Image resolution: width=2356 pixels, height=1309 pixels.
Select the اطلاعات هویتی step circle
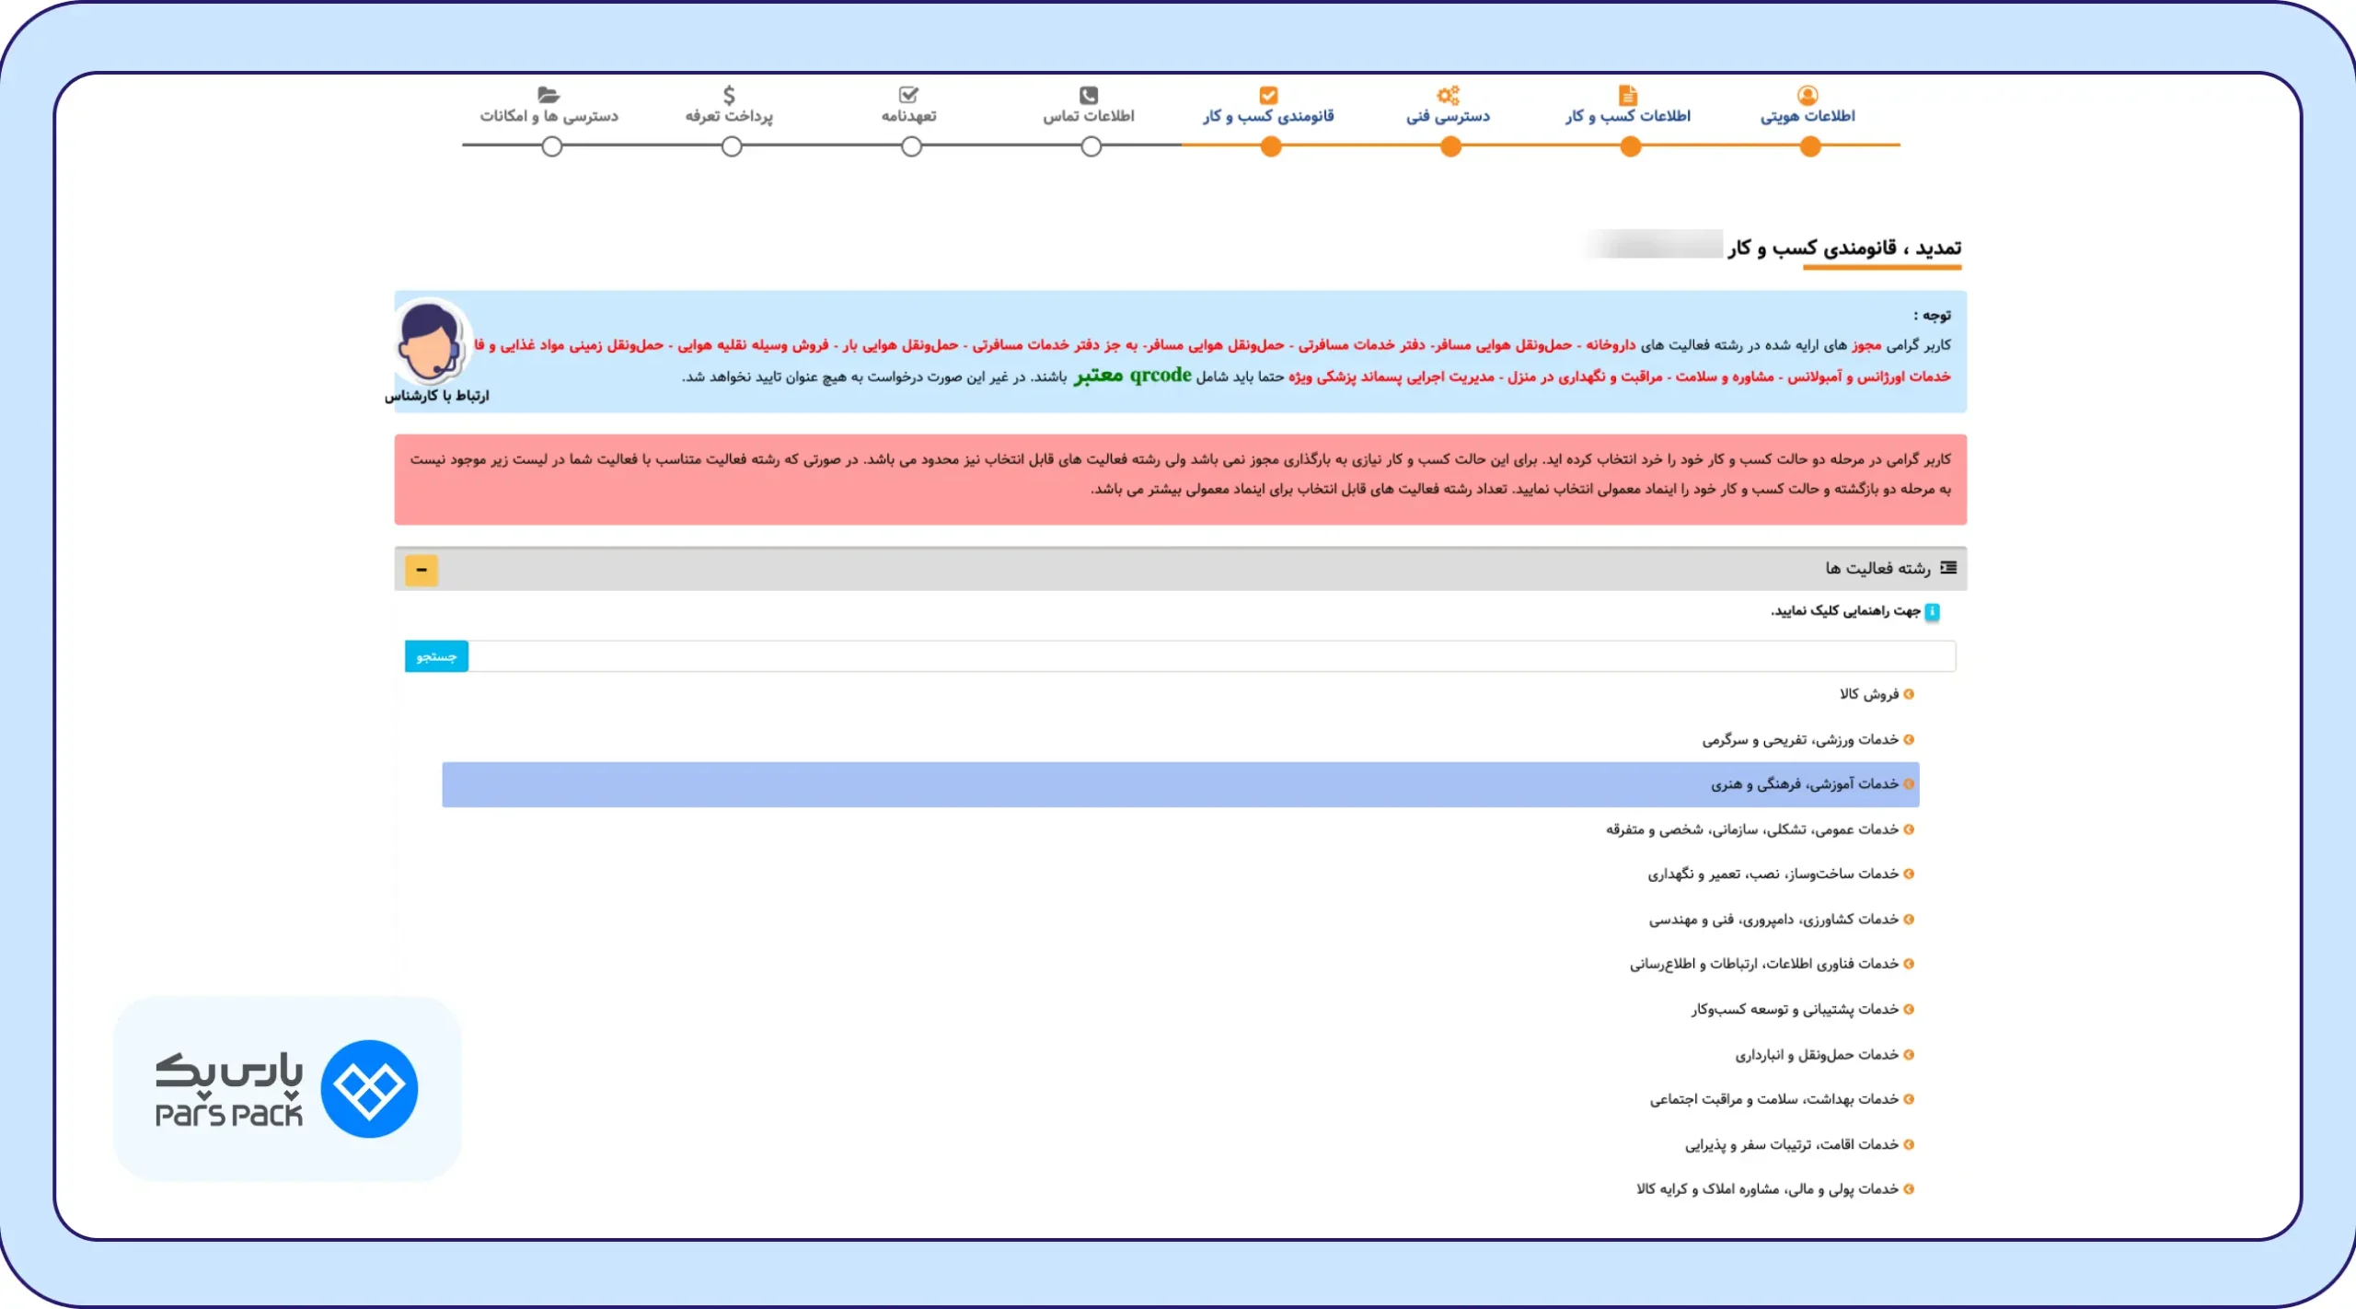(x=1810, y=146)
